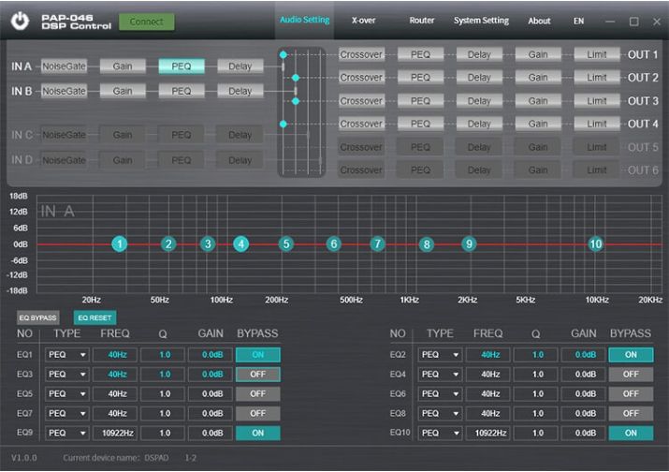Click the red 0dB EQ curve line
Screen dimensions: 669x472
point(543,243)
